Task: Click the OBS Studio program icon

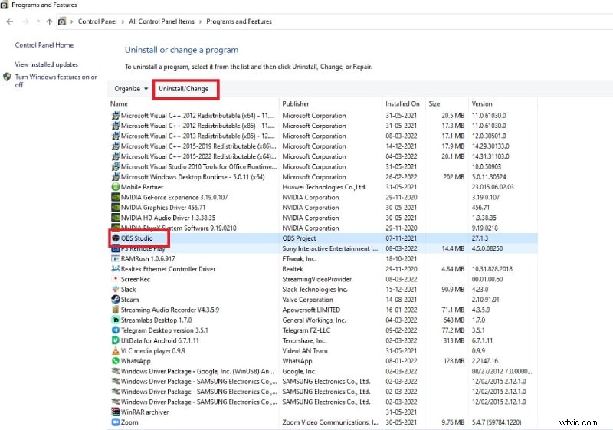Action: click(x=115, y=238)
